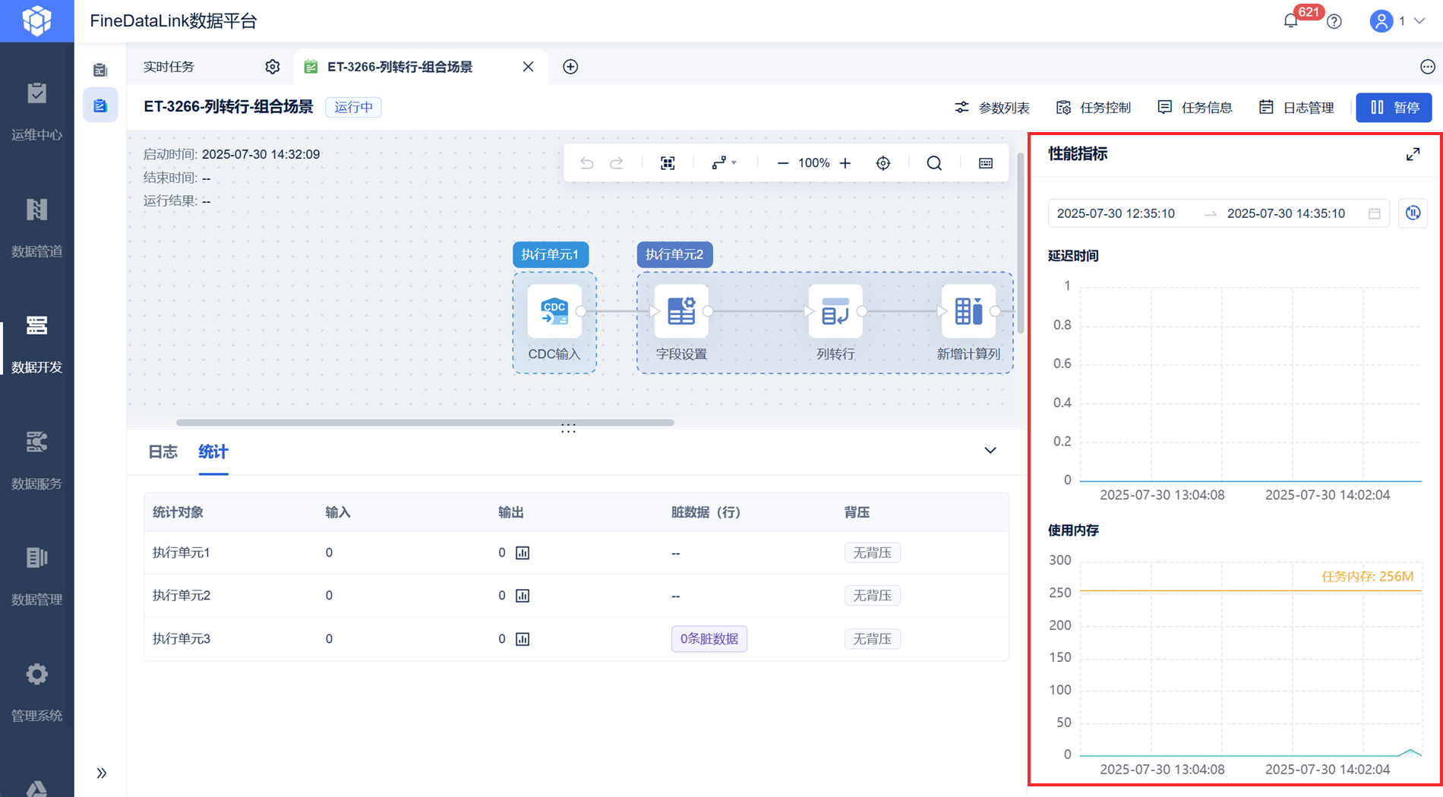The width and height of the screenshot is (1443, 797).
Task: Zoom in the canvas with plus
Action: pyautogui.click(x=845, y=163)
